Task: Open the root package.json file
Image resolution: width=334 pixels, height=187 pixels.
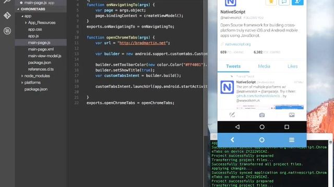Action: [x=36, y=89]
